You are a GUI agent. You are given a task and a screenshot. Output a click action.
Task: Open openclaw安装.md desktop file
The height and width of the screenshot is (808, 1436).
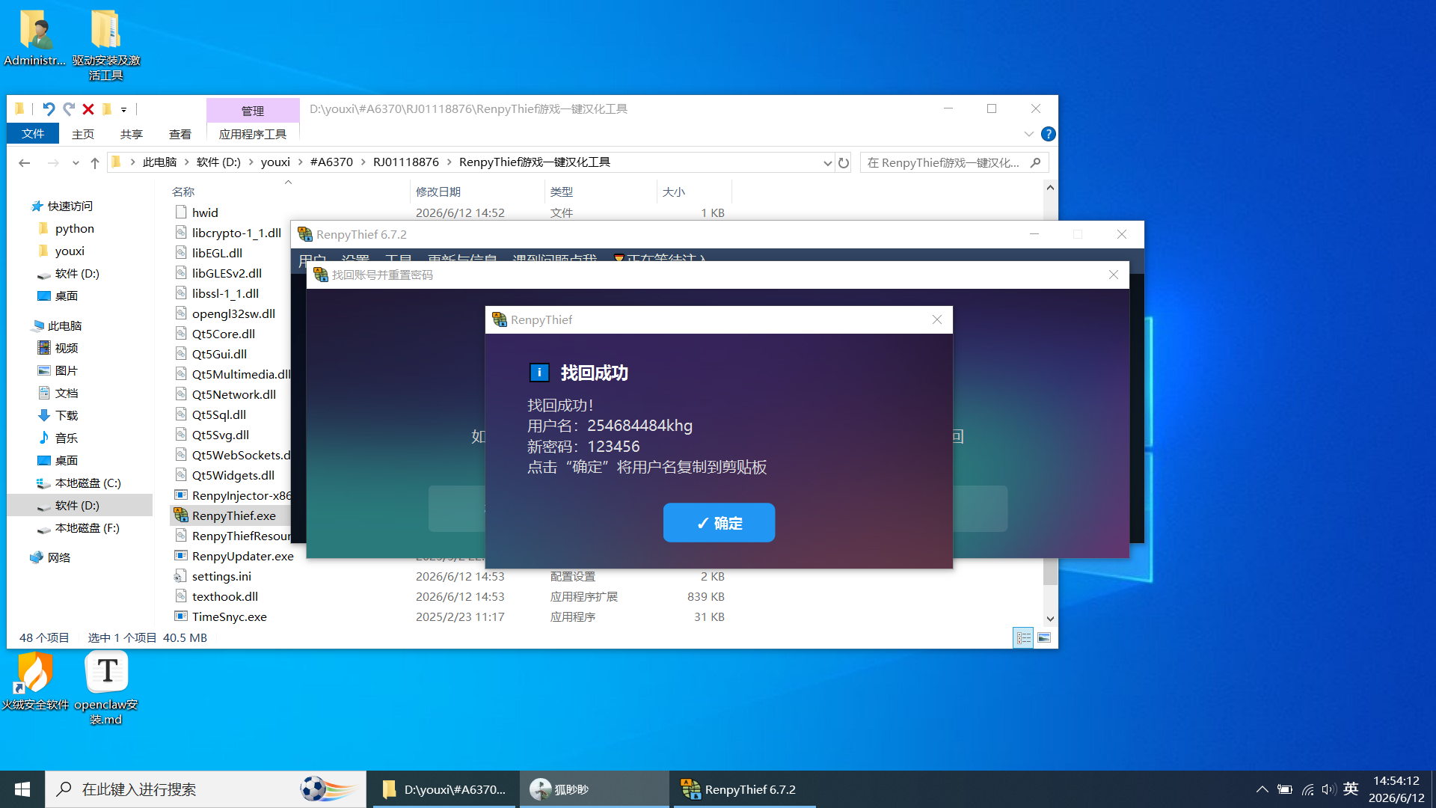(x=106, y=688)
